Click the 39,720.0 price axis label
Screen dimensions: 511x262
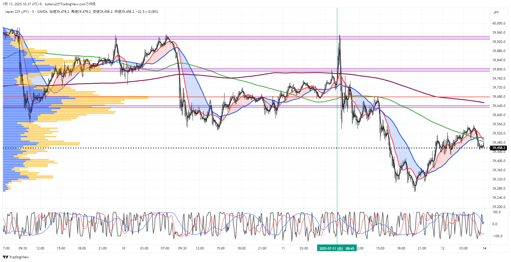[x=499, y=87]
